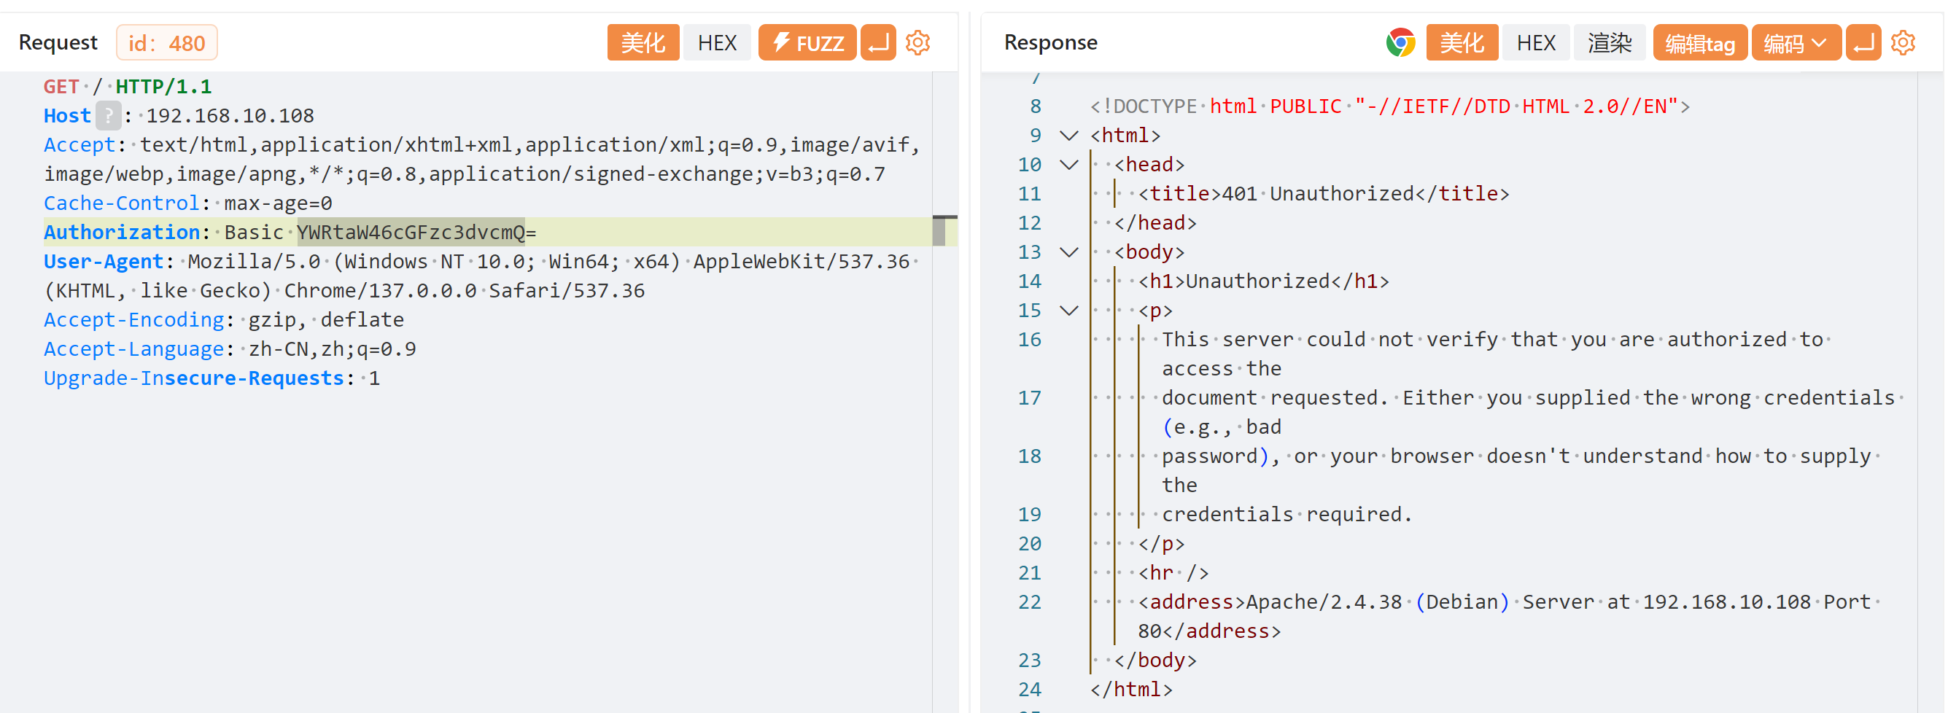Image resolution: width=1948 pixels, height=713 pixels.
Task: Click the <hr /> tag line
Action: click(x=1173, y=573)
